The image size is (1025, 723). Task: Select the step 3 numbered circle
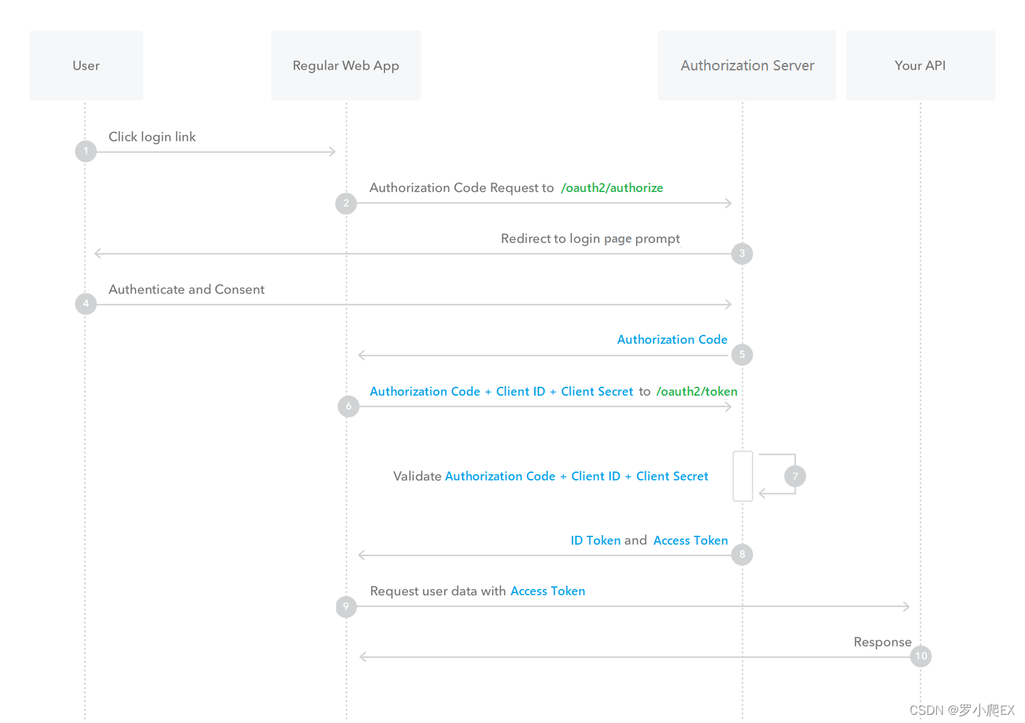pyautogui.click(x=742, y=254)
